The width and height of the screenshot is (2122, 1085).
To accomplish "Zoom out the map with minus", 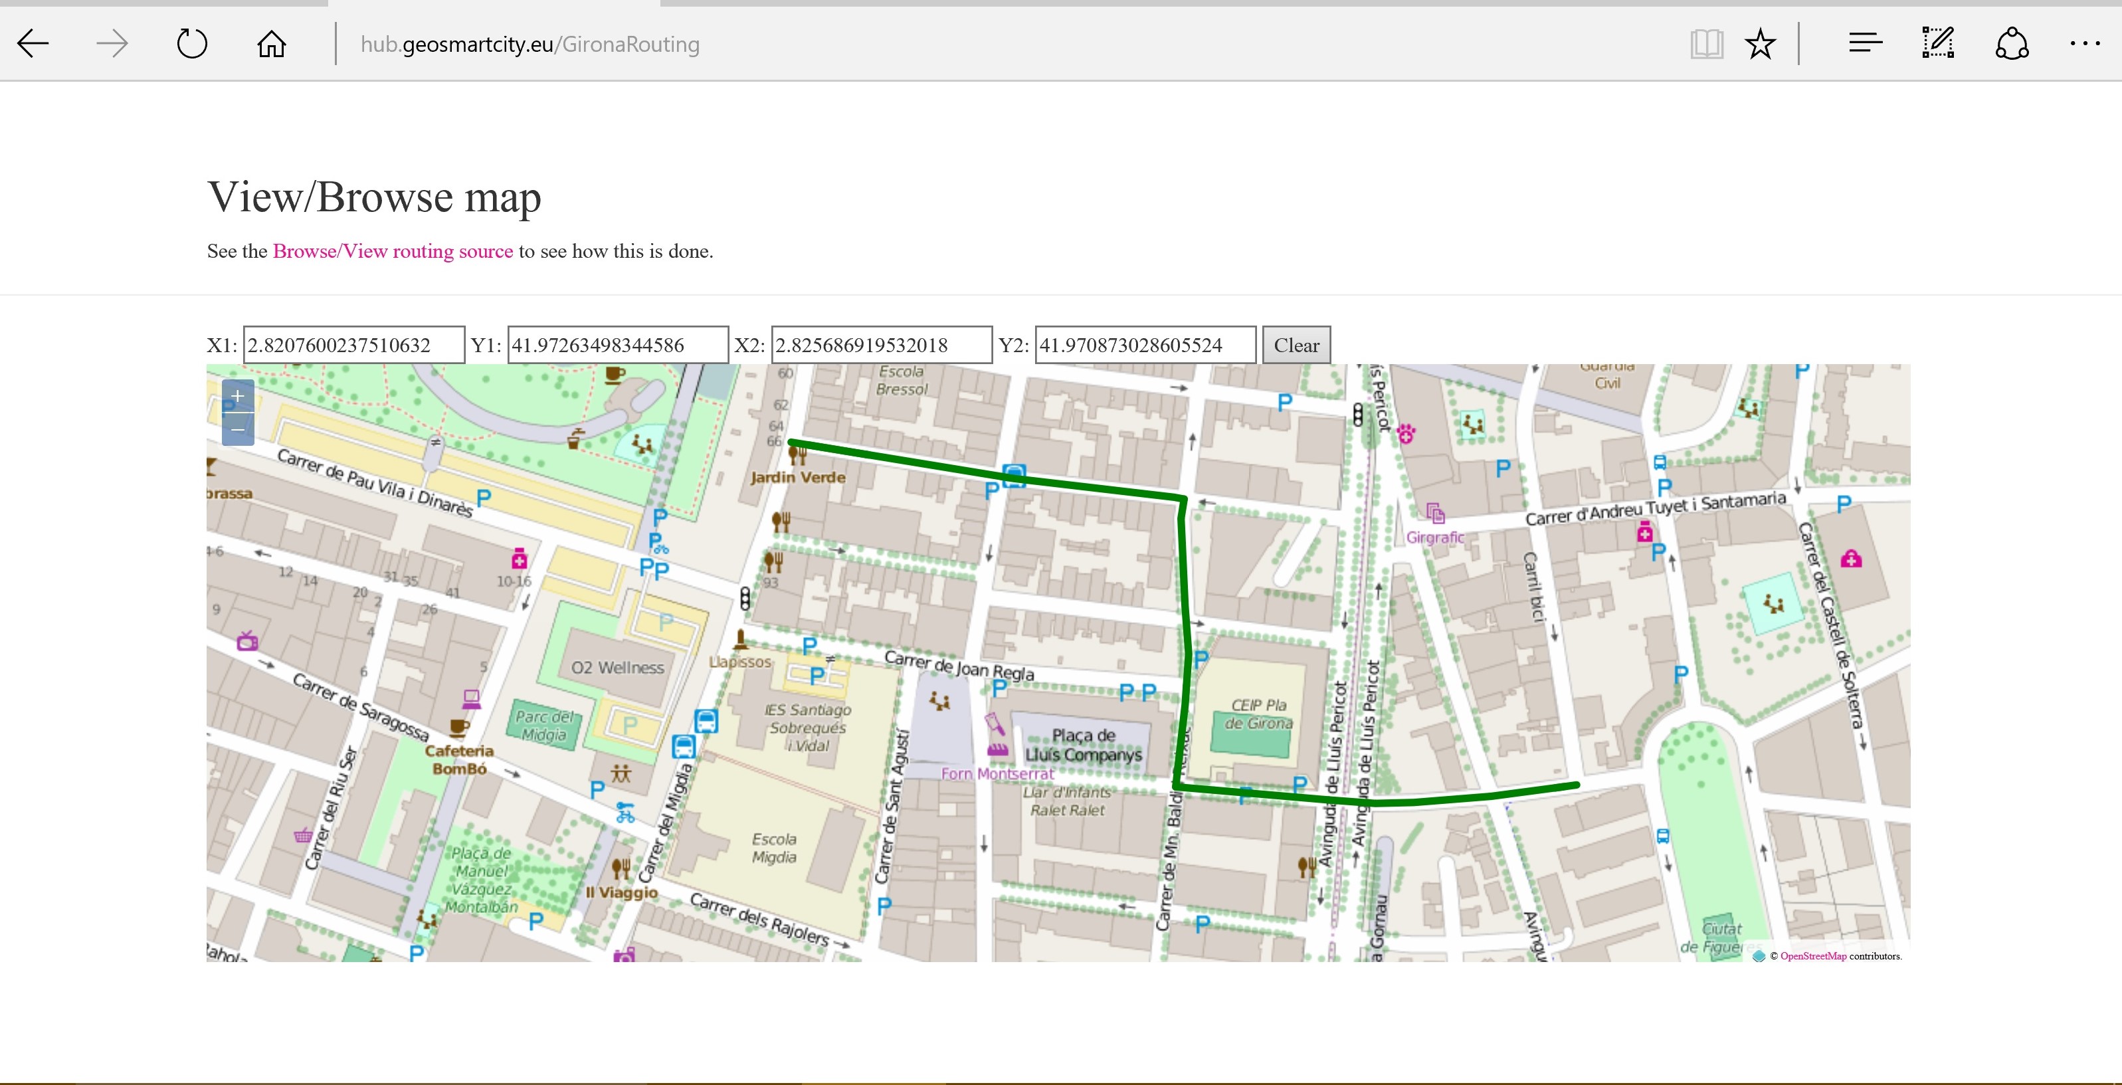I will [237, 429].
